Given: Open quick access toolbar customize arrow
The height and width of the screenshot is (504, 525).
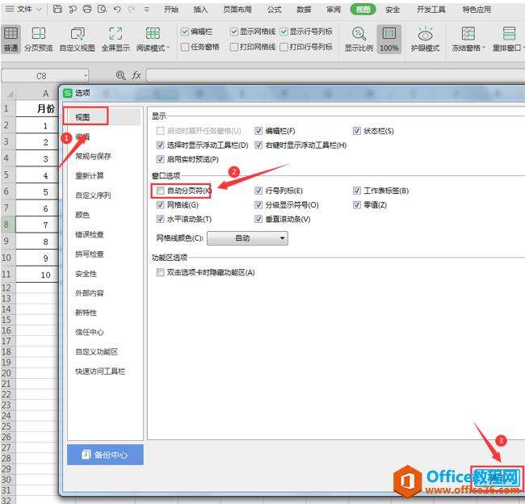Looking at the screenshot, I should pos(146,10).
